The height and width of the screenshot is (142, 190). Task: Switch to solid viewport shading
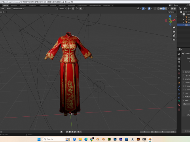coord(161,9)
